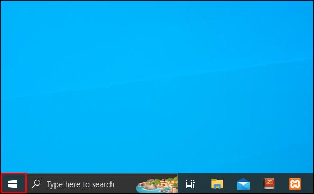Open the pinned red Z book shortcut
This screenshot has height=194, width=314.
(269, 183)
